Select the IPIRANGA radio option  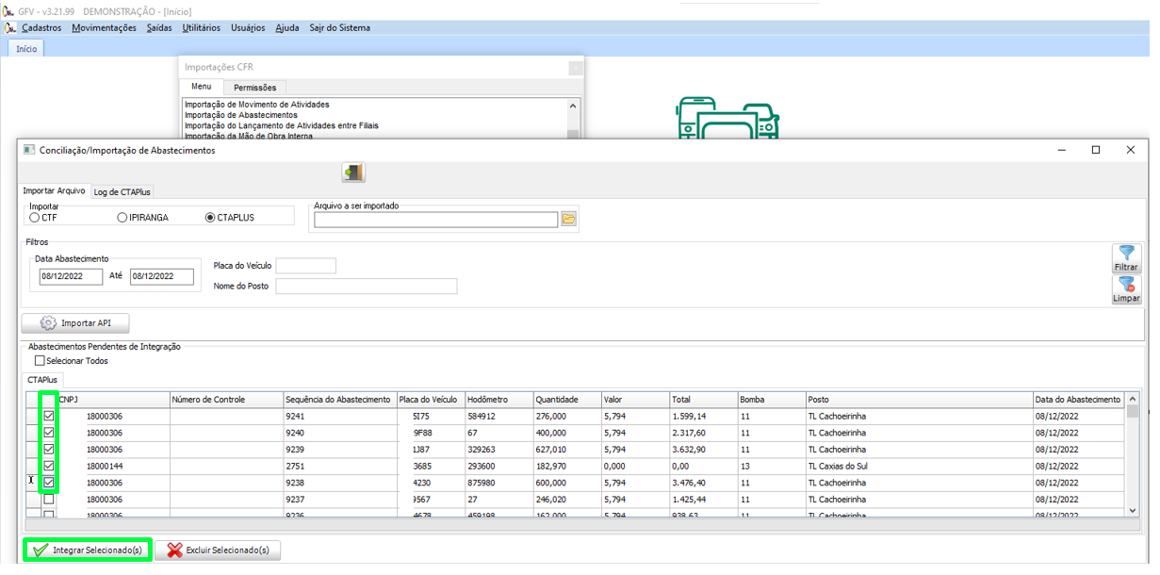[x=123, y=218]
